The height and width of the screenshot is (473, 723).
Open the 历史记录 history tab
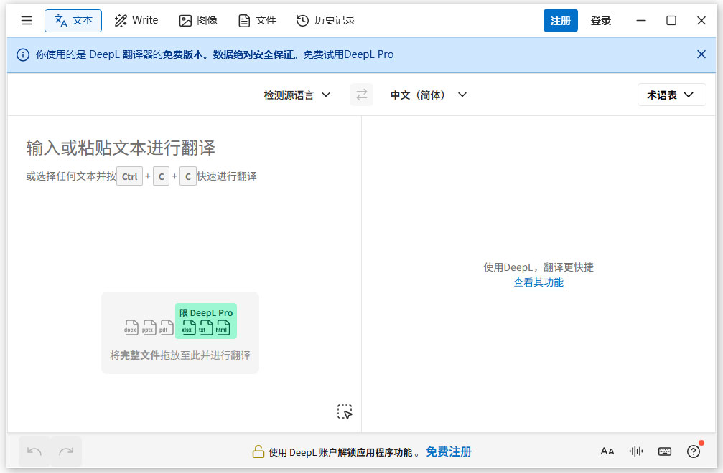(325, 20)
